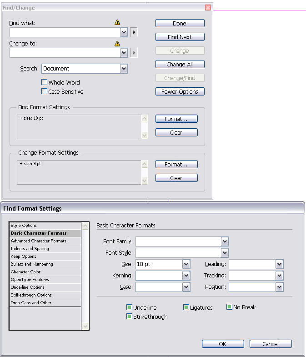
Task: Click the Find Format list scroll-down arrow
Action: click(145, 135)
